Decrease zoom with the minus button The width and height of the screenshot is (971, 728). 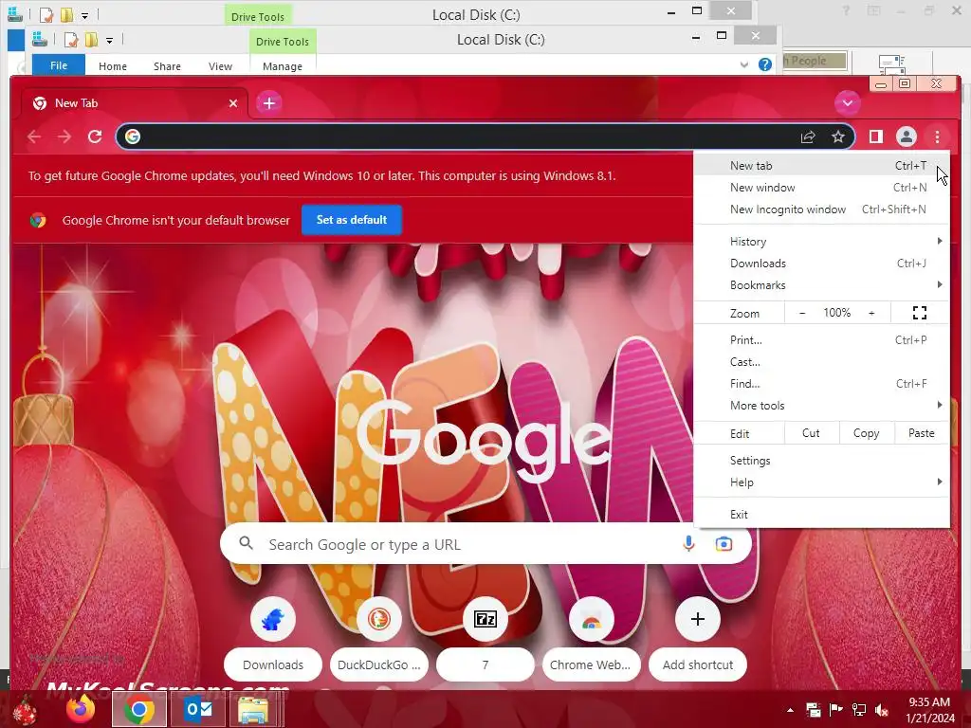tap(802, 313)
